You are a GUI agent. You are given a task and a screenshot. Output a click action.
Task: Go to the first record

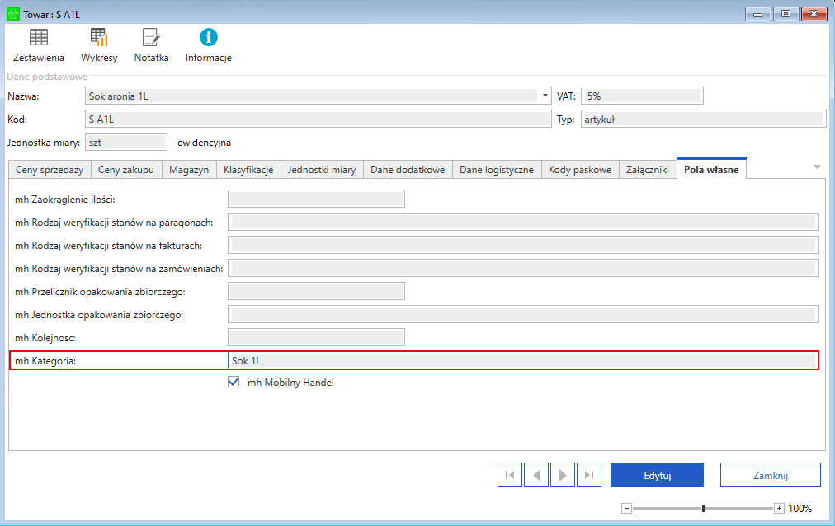pyautogui.click(x=510, y=475)
